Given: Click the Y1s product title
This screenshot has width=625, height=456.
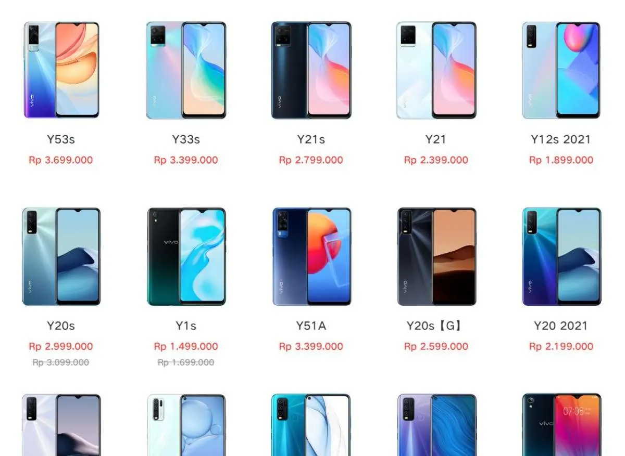Looking at the screenshot, I should pyautogui.click(x=186, y=326).
